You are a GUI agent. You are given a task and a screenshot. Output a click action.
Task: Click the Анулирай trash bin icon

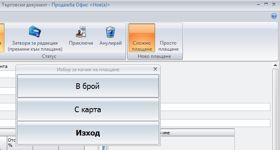[110, 32]
